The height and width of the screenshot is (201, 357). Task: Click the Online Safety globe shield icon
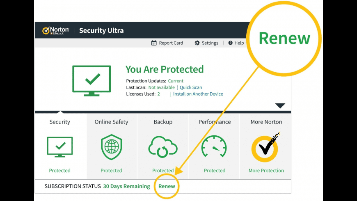[x=111, y=147]
